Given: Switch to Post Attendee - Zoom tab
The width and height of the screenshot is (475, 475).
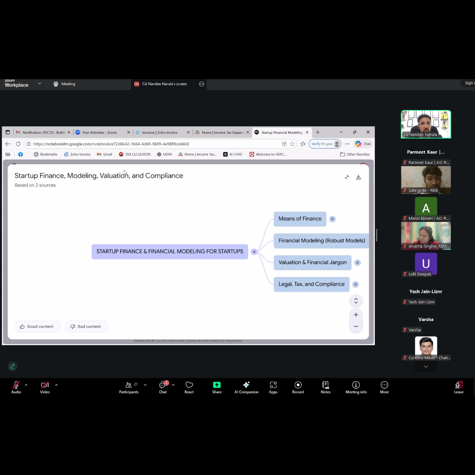Looking at the screenshot, I should pos(99,133).
